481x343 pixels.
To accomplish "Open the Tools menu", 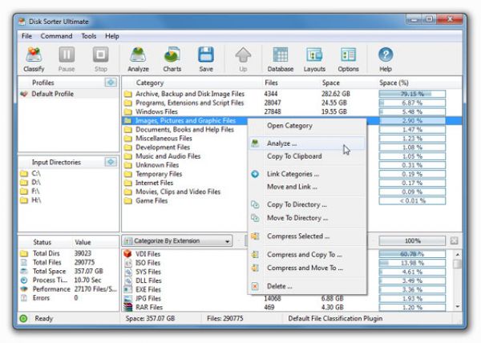I will [88, 36].
